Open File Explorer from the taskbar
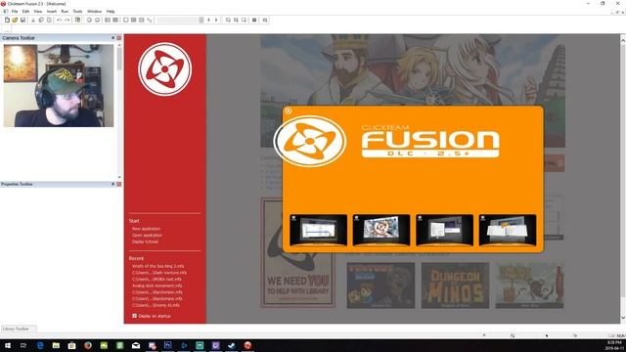Viewport: 626px width, 352px height. 56,345
